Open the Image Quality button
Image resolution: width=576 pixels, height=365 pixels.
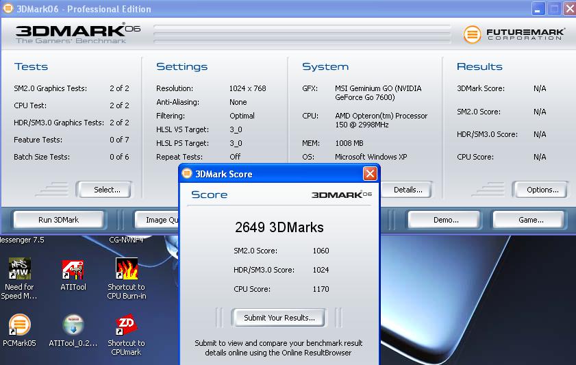pyautogui.click(x=158, y=220)
